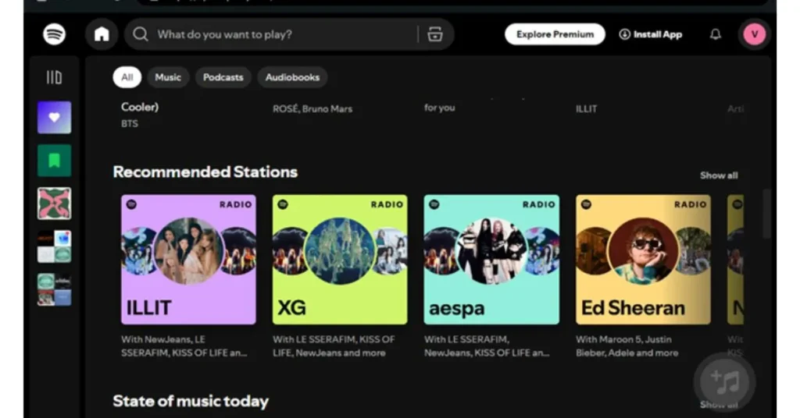Click the search magnifier icon
This screenshot has height=418, width=800.
click(x=141, y=34)
